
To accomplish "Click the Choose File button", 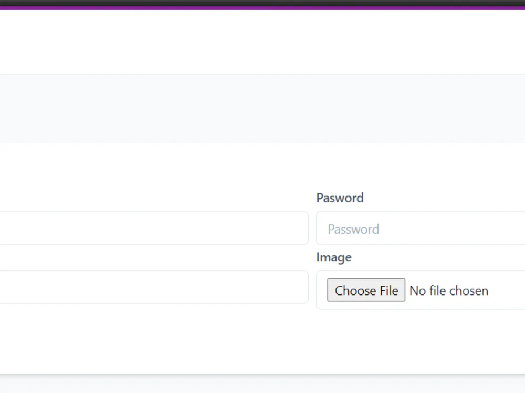I will coord(366,290).
